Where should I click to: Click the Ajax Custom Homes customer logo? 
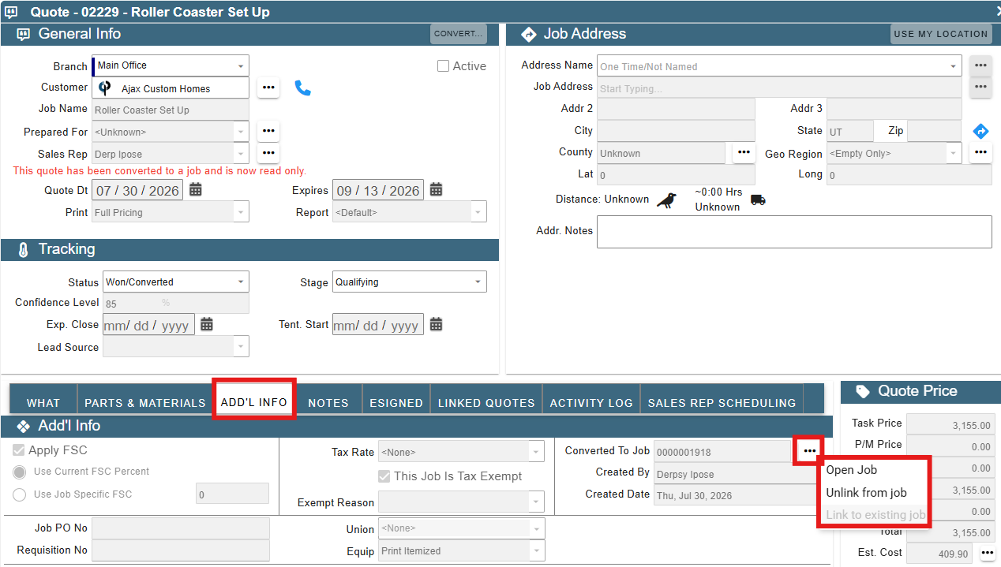tap(105, 88)
